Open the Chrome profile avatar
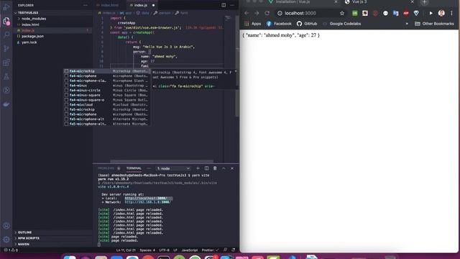 click(x=441, y=13)
